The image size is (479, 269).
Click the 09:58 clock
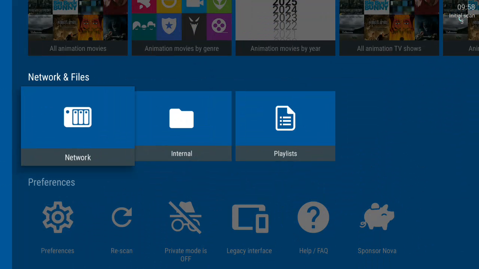[x=466, y=7]
